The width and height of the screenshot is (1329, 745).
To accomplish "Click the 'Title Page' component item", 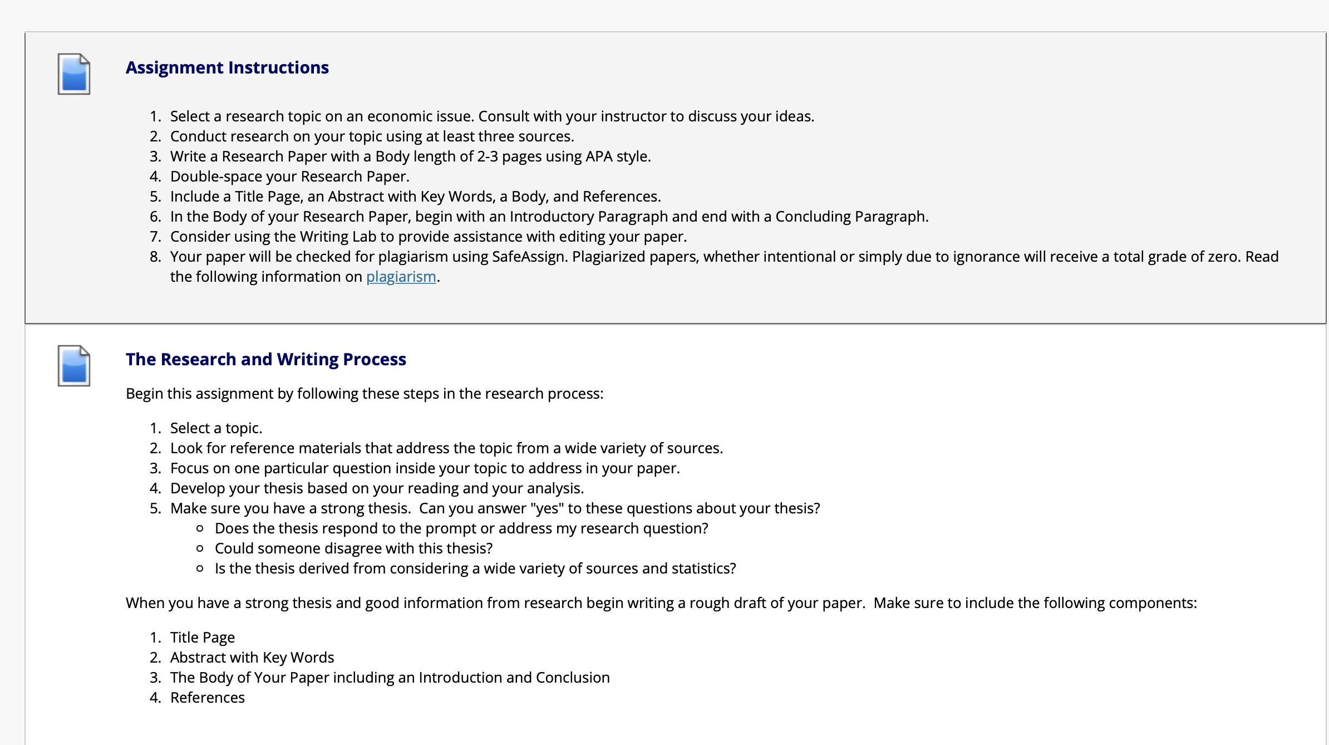I will 203,638.
